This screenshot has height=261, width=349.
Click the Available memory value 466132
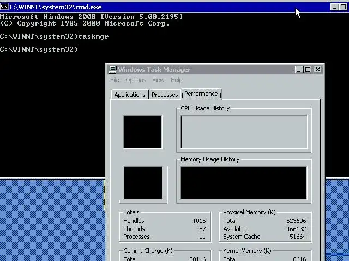click(x=296, y=229)
